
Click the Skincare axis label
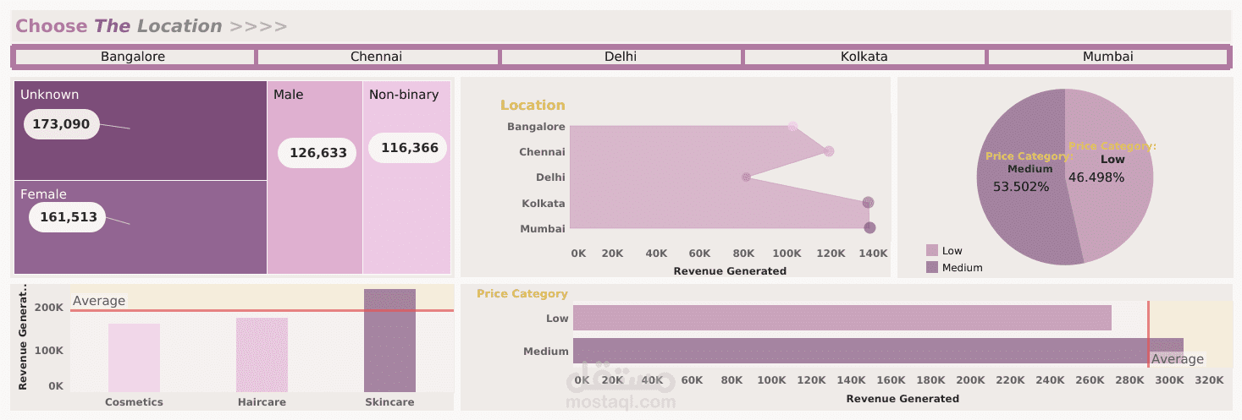click(389, 402)
